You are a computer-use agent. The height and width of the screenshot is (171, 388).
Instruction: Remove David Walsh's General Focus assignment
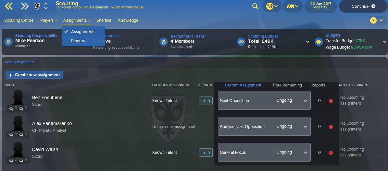331,153
